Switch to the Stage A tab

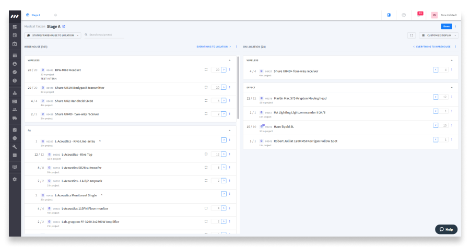point(33,15)
